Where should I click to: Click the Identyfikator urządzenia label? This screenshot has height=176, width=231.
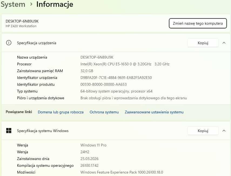click(37, 78)
